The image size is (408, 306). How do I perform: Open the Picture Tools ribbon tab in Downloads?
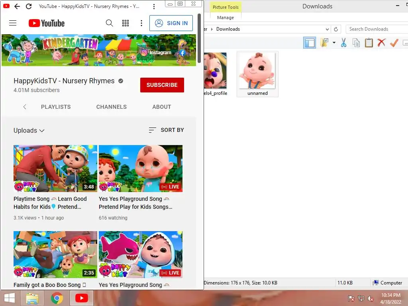click(226, 7)
